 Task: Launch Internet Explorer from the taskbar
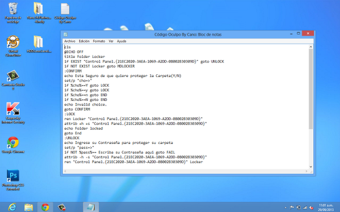point(12,207)
